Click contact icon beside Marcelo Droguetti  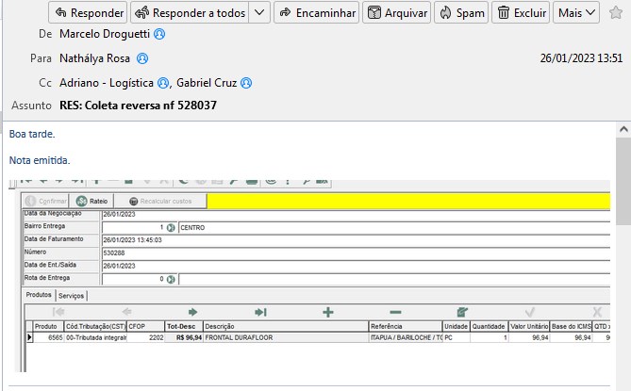pyautogui.click(x=159, y=34)
